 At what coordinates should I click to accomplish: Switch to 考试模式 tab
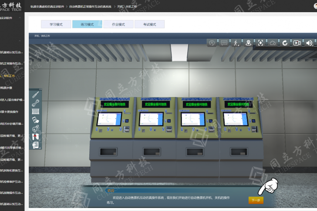point(149,24)
